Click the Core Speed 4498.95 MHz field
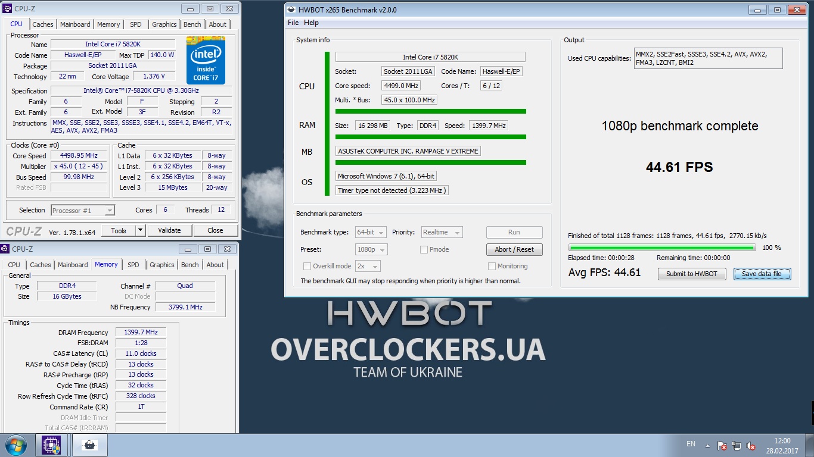Image resolution: width=814 pixels, height=457 pixels. 79,155
